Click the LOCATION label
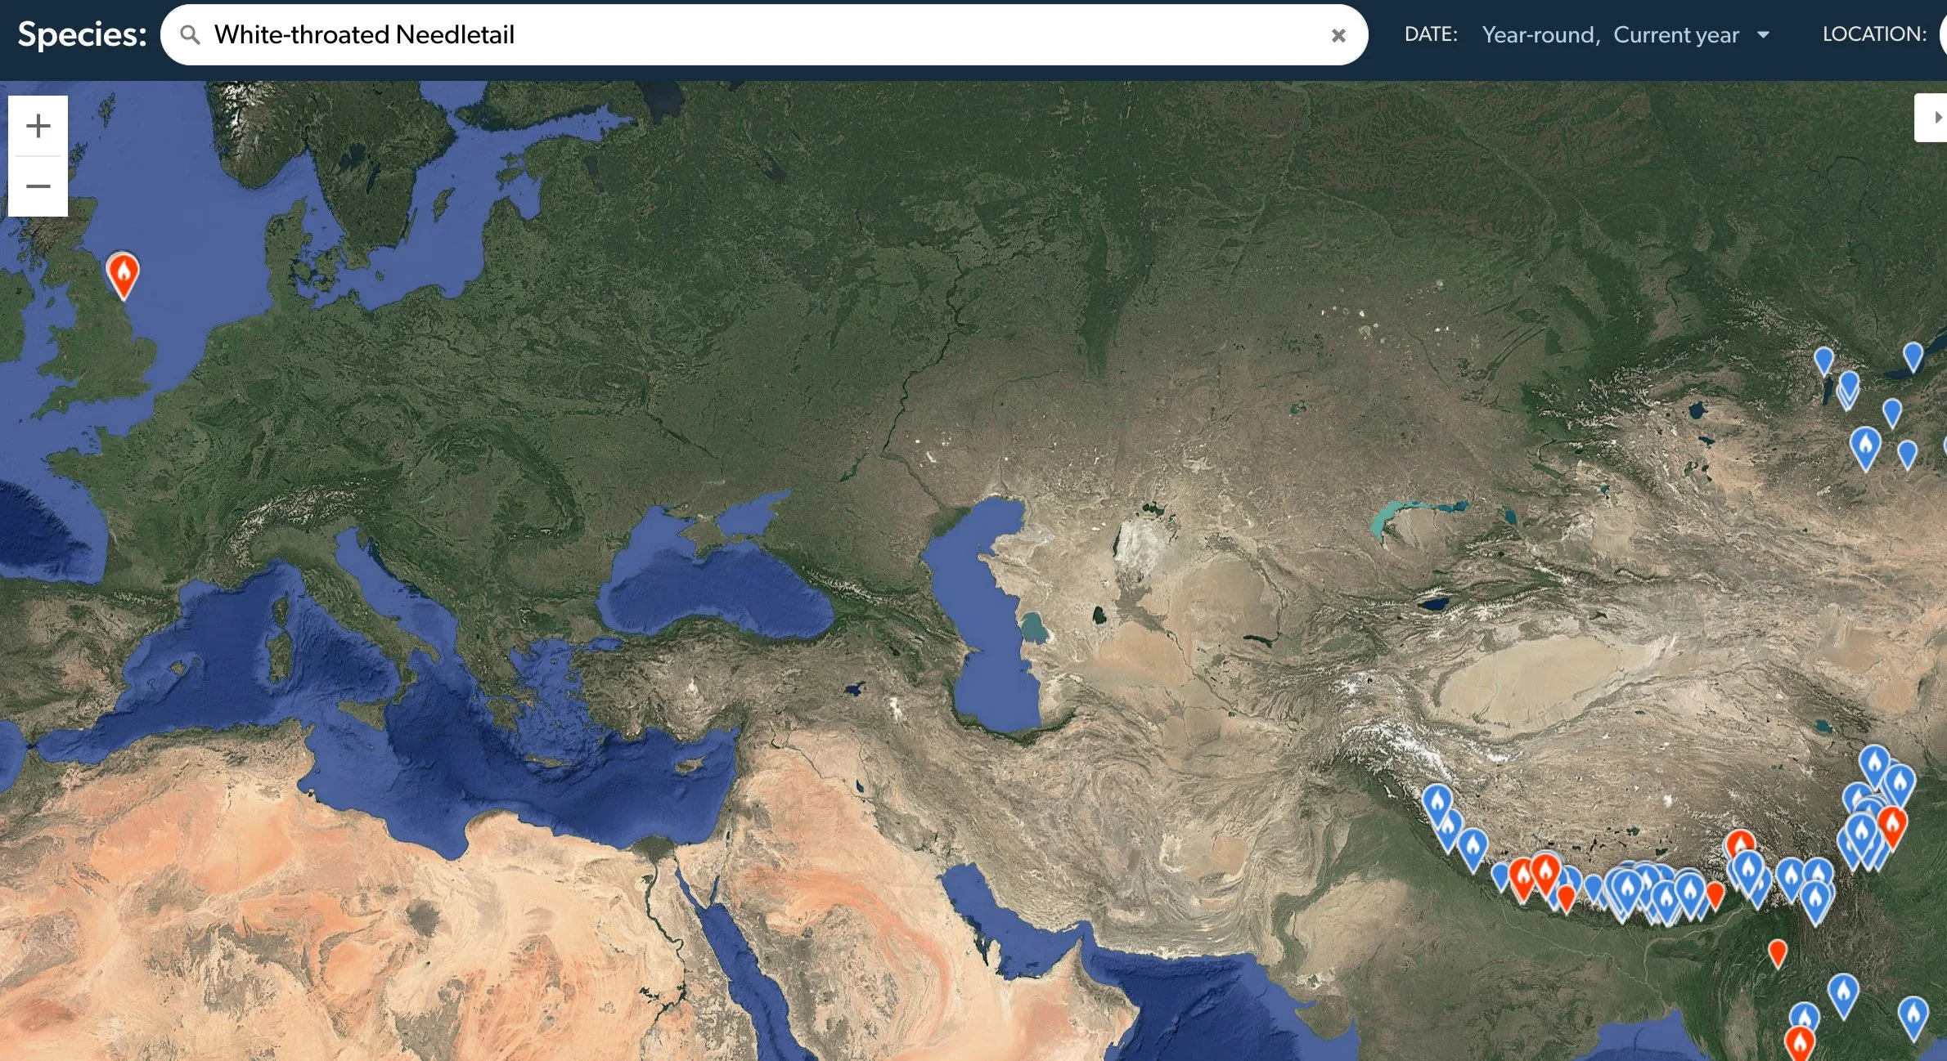 pyautogui.click(x=1873, y=34)
